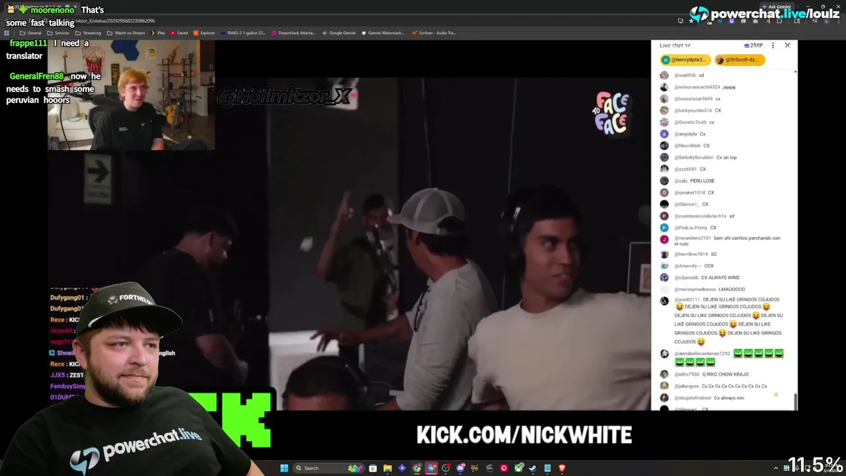Open the Watch on Stream bookmarks folder

click(126, 32)
